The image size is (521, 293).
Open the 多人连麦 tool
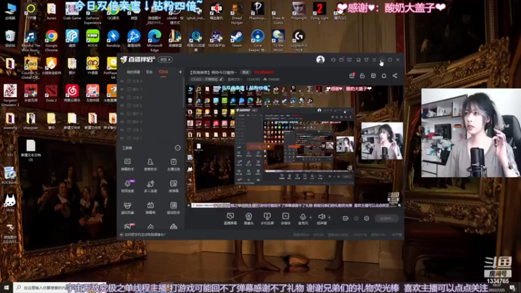click(x=150, y=186)
